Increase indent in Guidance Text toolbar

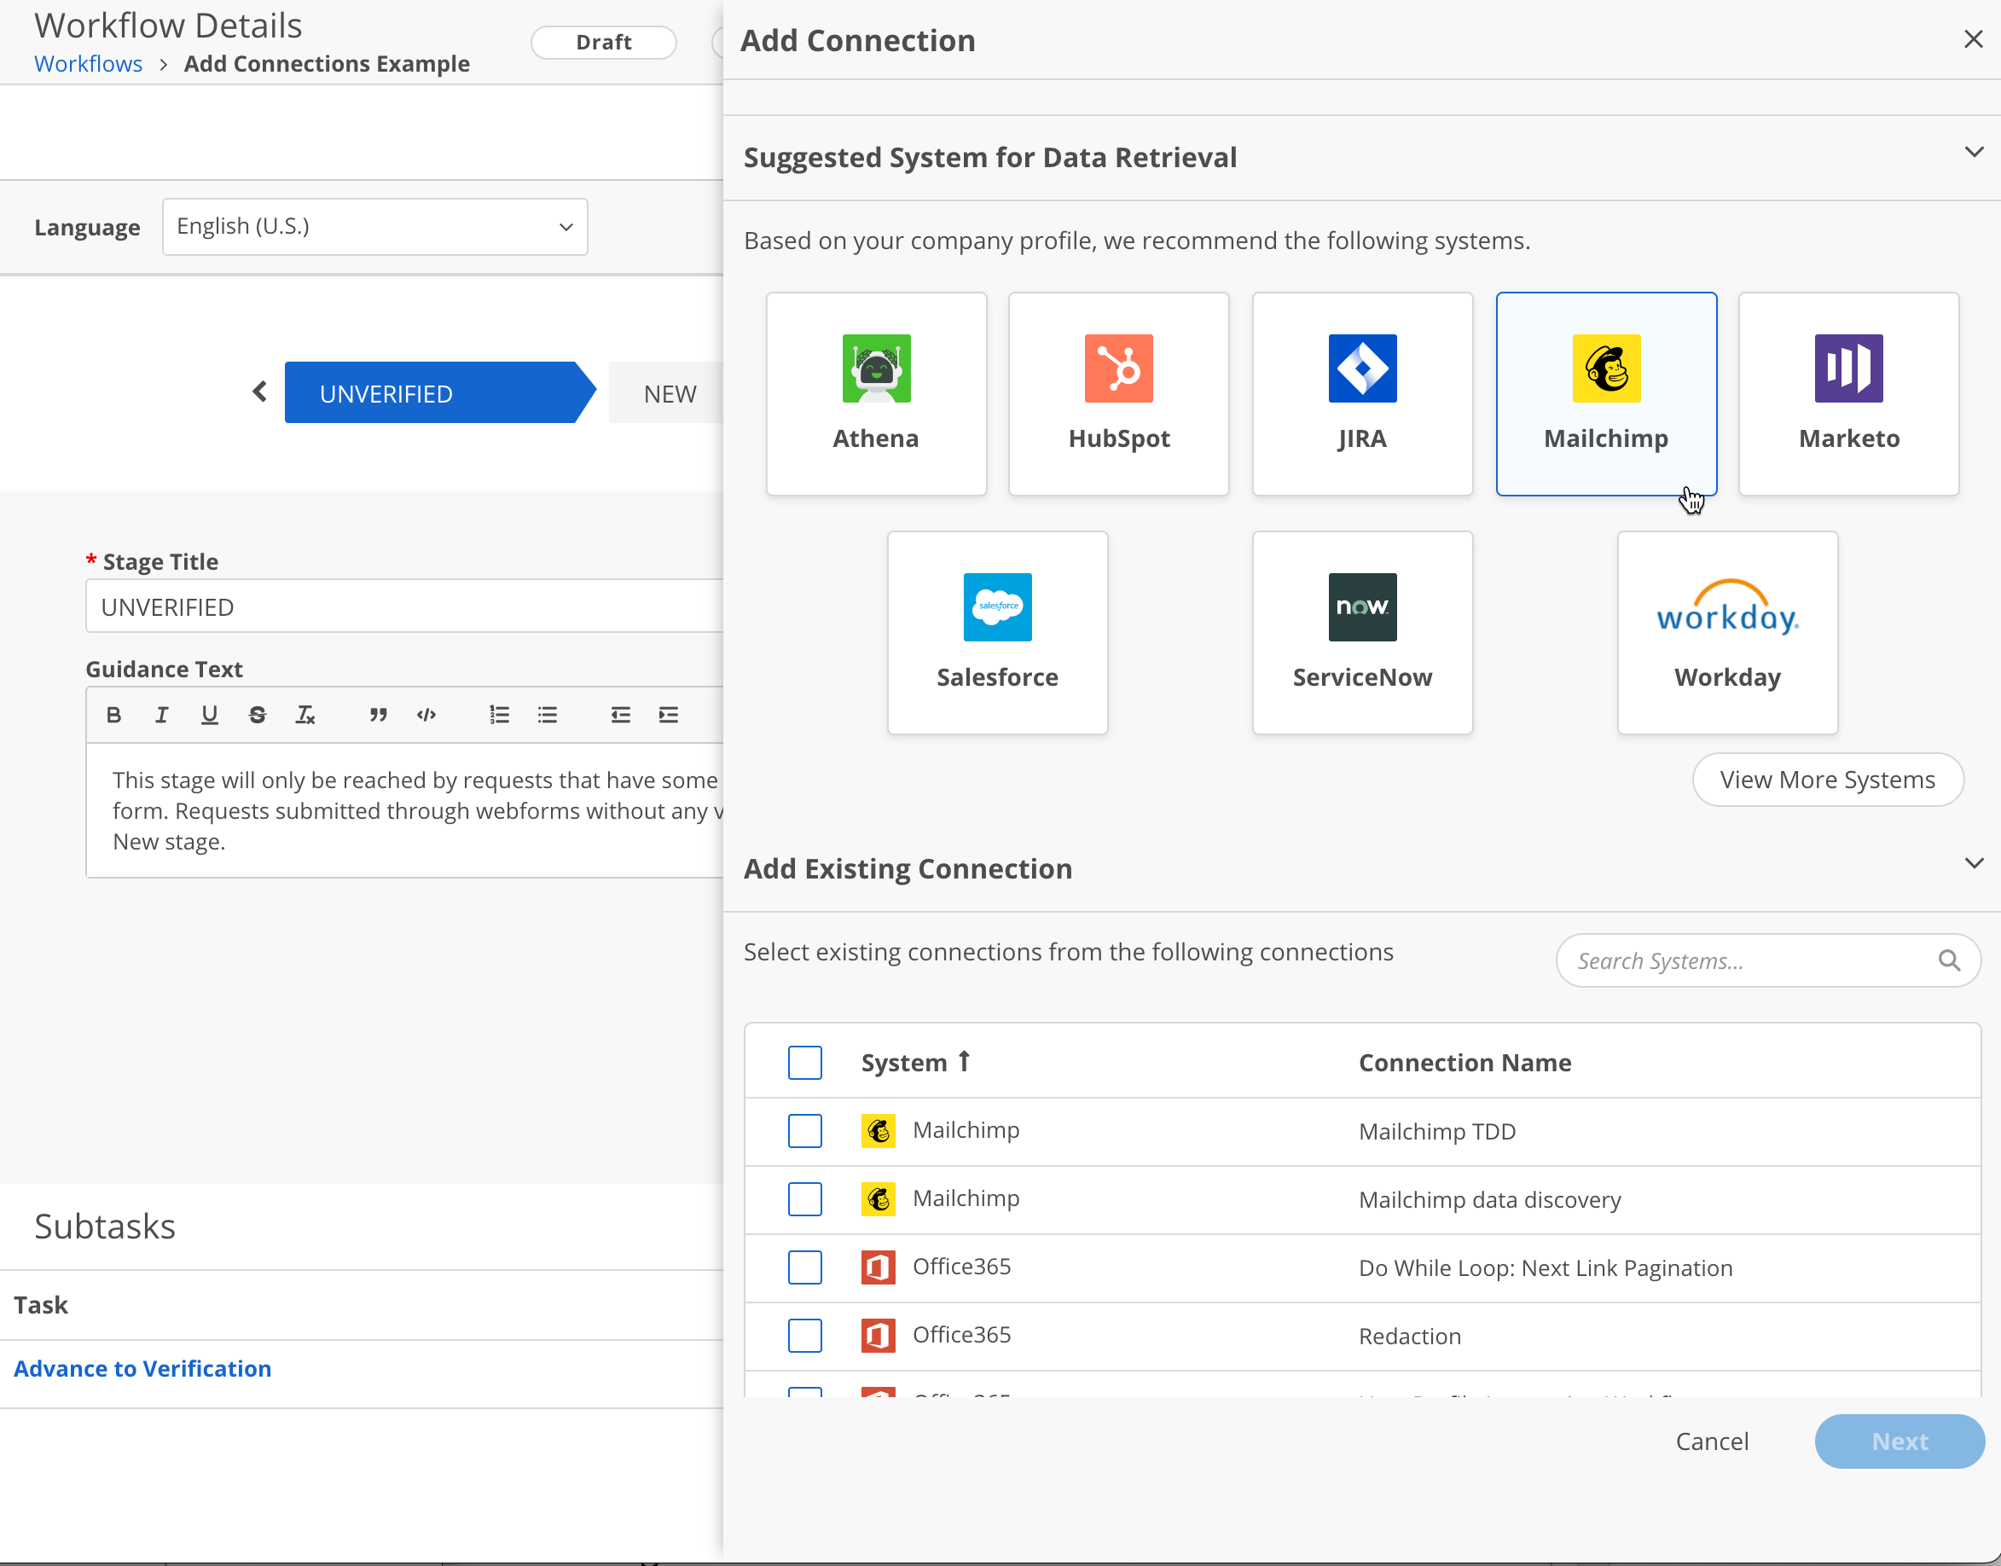click(x=668, y=715)
